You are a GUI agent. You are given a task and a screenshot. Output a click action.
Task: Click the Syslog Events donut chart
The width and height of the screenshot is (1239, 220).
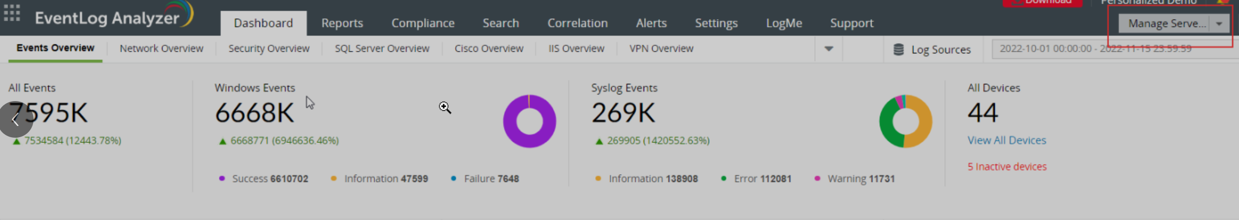906,121
